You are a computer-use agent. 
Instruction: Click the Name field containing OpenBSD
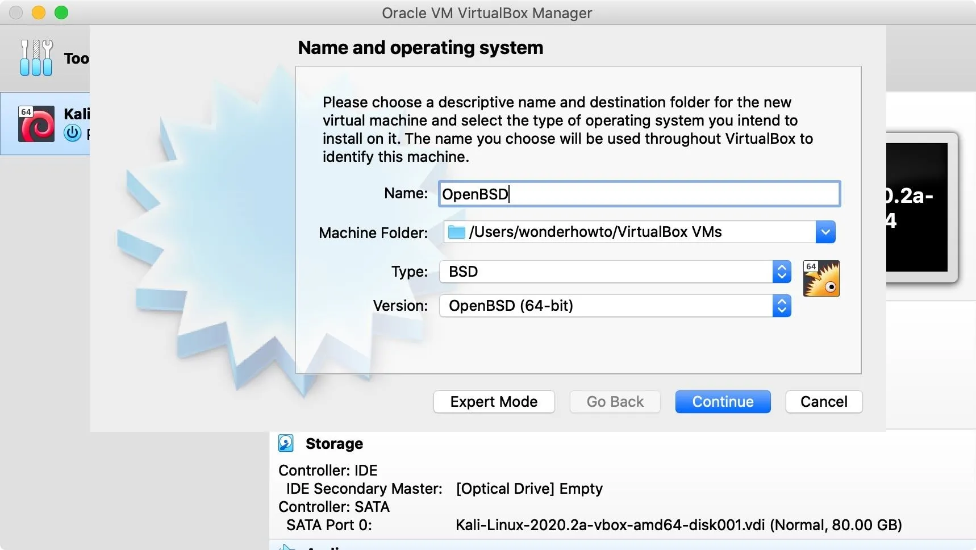pos(639,194)
